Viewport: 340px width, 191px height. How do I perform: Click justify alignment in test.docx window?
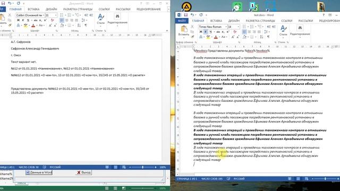(x=259, y=32)
